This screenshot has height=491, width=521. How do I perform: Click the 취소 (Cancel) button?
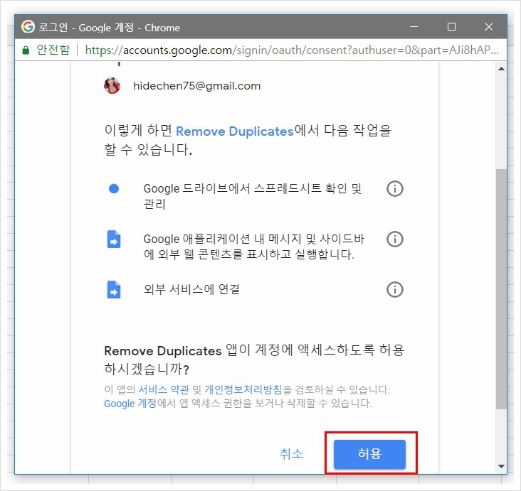291,453
